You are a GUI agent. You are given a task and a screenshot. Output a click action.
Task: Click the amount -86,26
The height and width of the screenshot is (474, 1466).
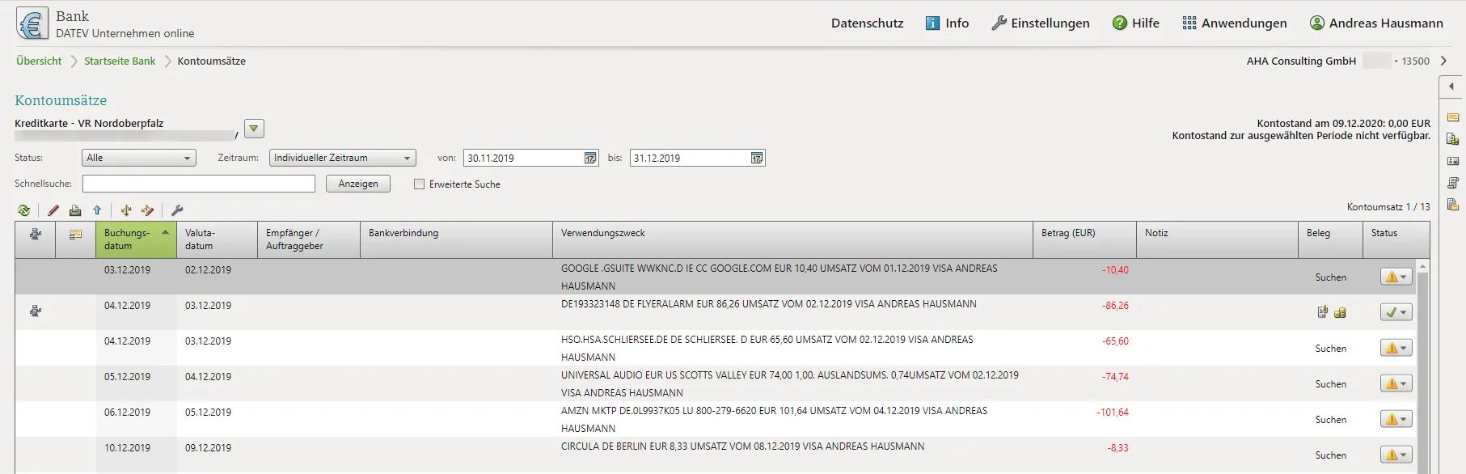pyautogui.click(x=1115, y=306)
